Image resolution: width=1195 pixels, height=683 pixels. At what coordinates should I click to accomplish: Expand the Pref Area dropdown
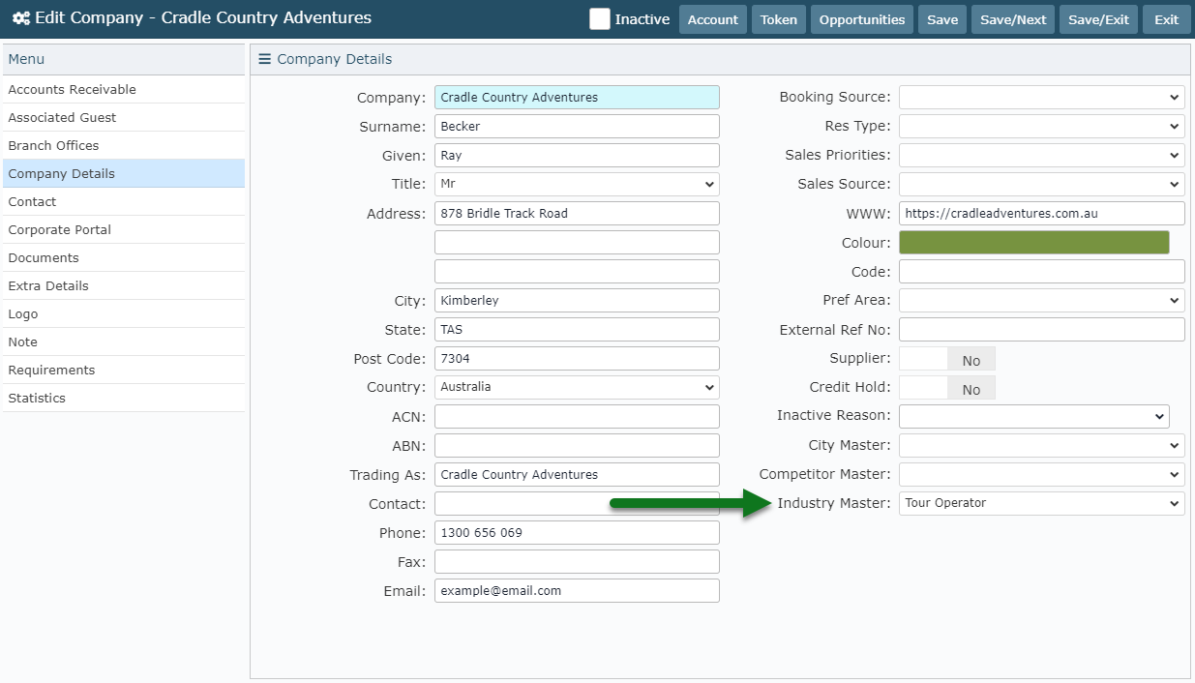point(1042,300)
